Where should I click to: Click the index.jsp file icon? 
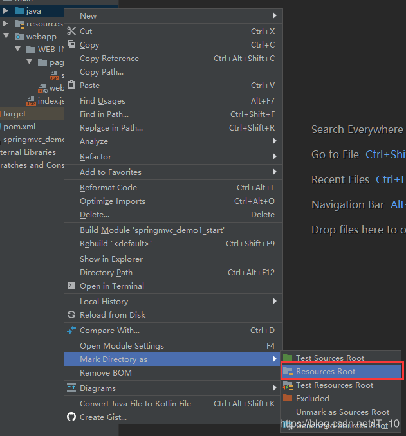[x=31, y=101]
